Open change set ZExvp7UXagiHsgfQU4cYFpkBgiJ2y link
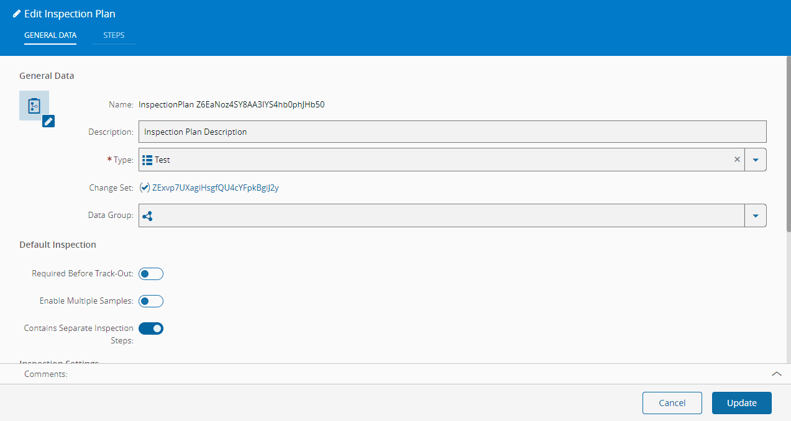The image size is (791, 421). [216, 188]
